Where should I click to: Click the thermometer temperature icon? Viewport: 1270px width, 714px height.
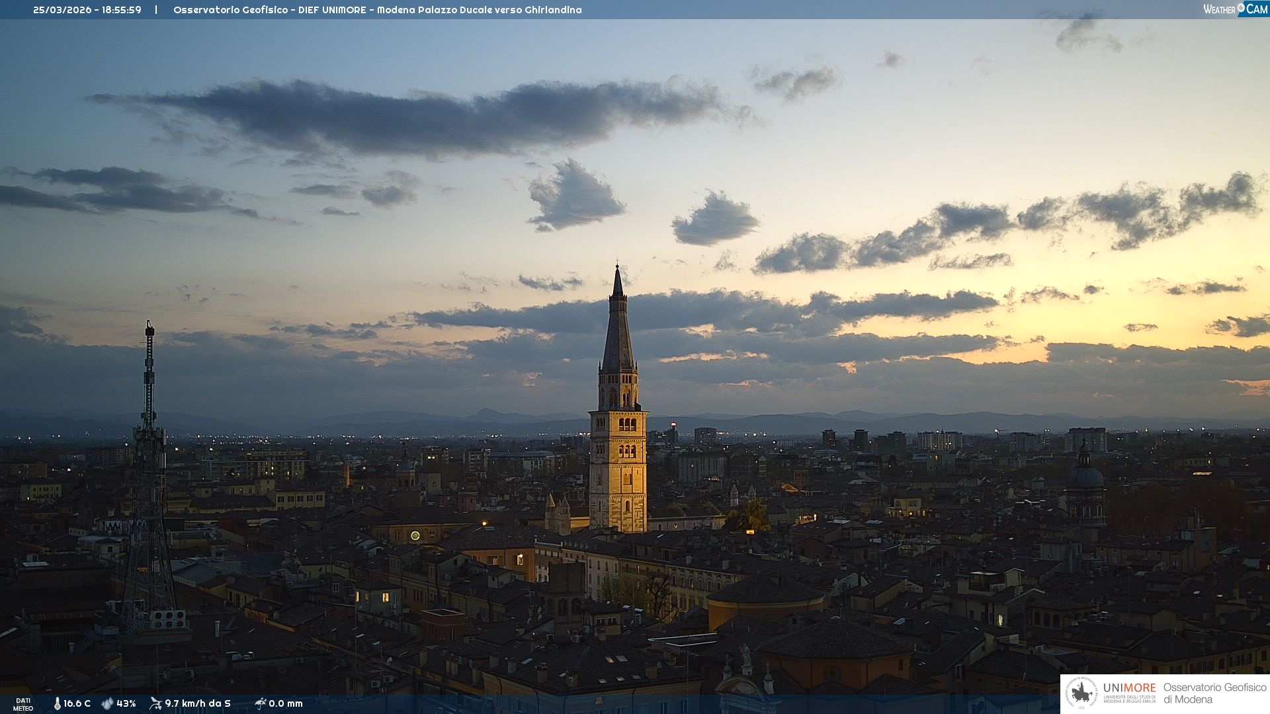[x=57, y=703]
